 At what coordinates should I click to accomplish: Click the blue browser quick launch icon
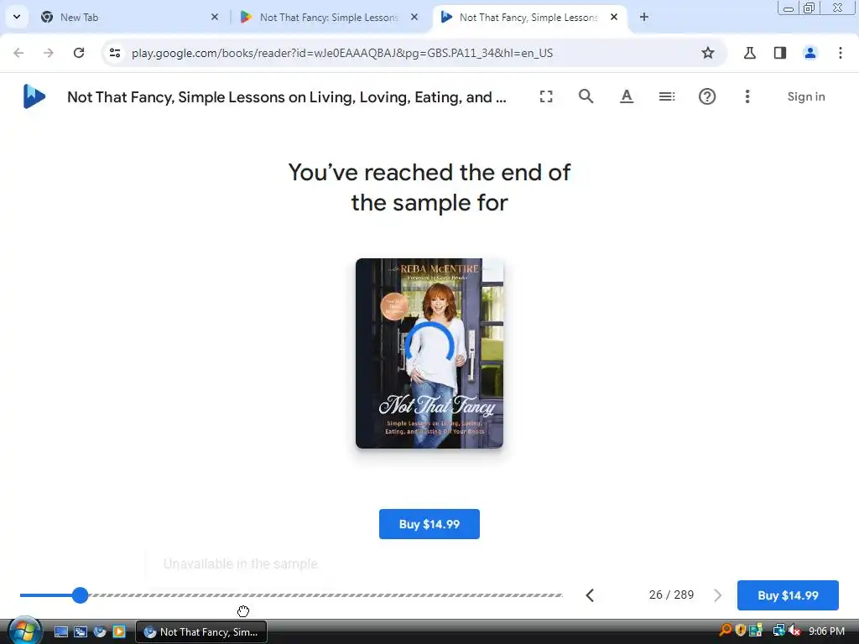coord(99,631)
